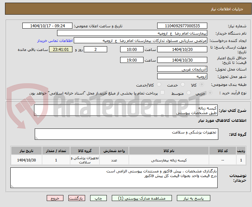Click the table گروه کالا column header
The width and height of the screenshot is (252, 207).
point(85,151)
